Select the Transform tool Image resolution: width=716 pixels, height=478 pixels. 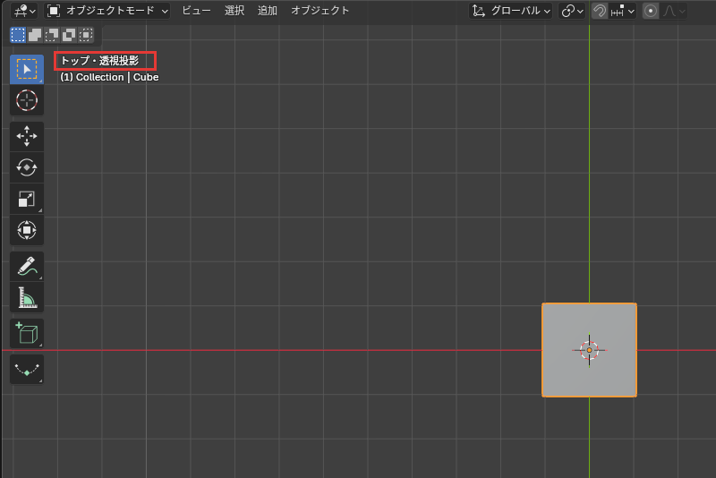click(x=27, y=230)
